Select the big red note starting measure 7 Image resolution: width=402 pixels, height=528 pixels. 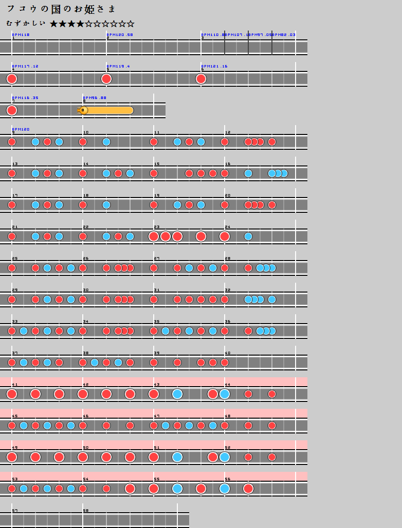click(x=12, y=110)
